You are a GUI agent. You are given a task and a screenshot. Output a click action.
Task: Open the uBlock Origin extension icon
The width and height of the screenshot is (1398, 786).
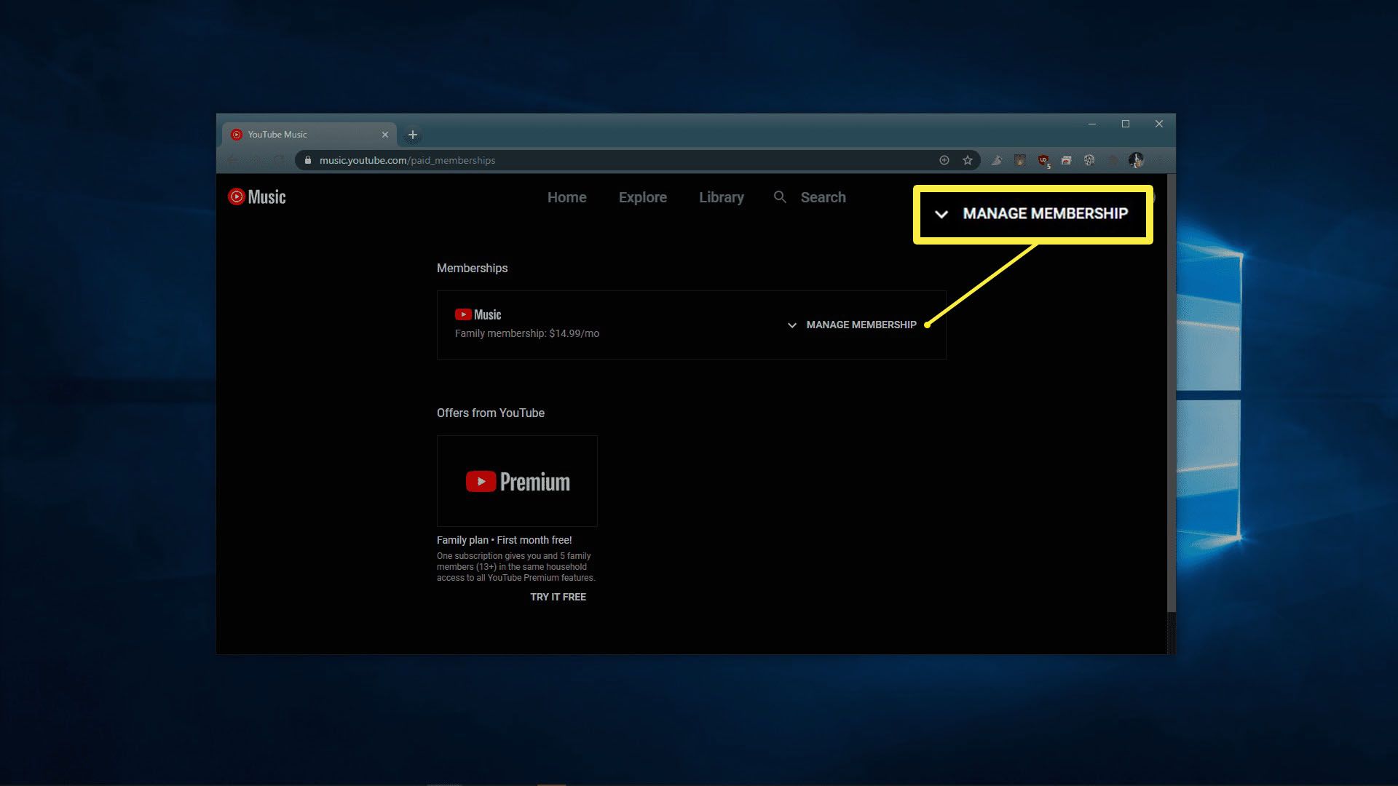coord(1043,161)
